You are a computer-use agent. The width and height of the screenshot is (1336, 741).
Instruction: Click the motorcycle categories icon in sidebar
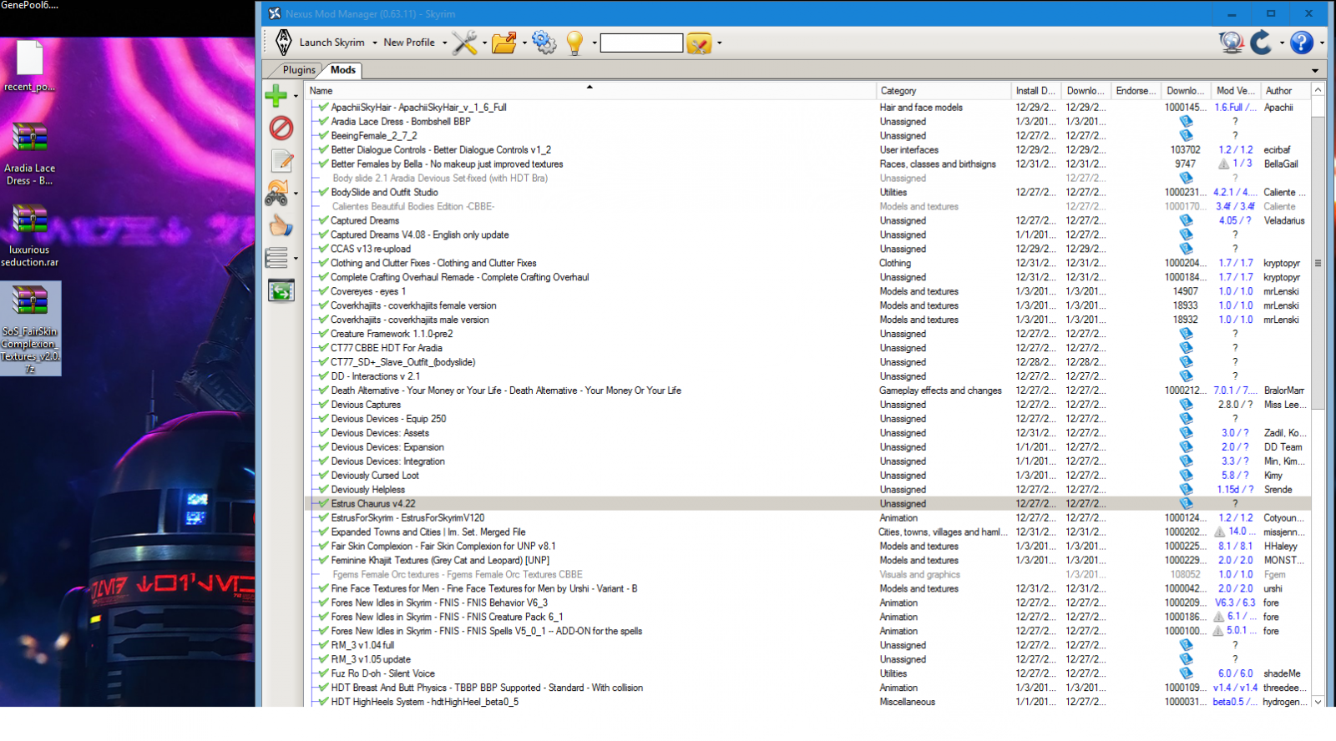(x=276, y=193)
